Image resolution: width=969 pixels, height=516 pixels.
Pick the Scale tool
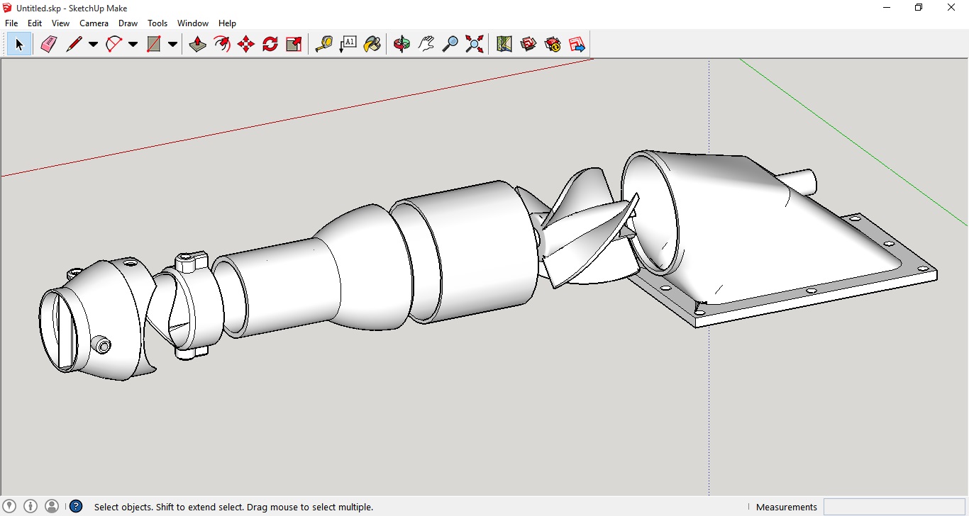(294, 45)
